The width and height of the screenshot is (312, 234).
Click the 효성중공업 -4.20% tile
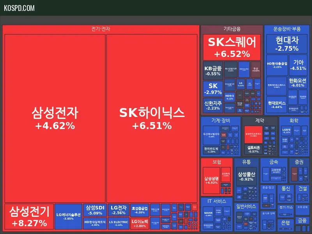[x=140, y=210]
